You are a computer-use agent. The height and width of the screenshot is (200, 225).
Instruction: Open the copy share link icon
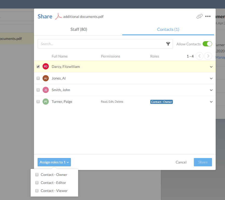point(199,16)
